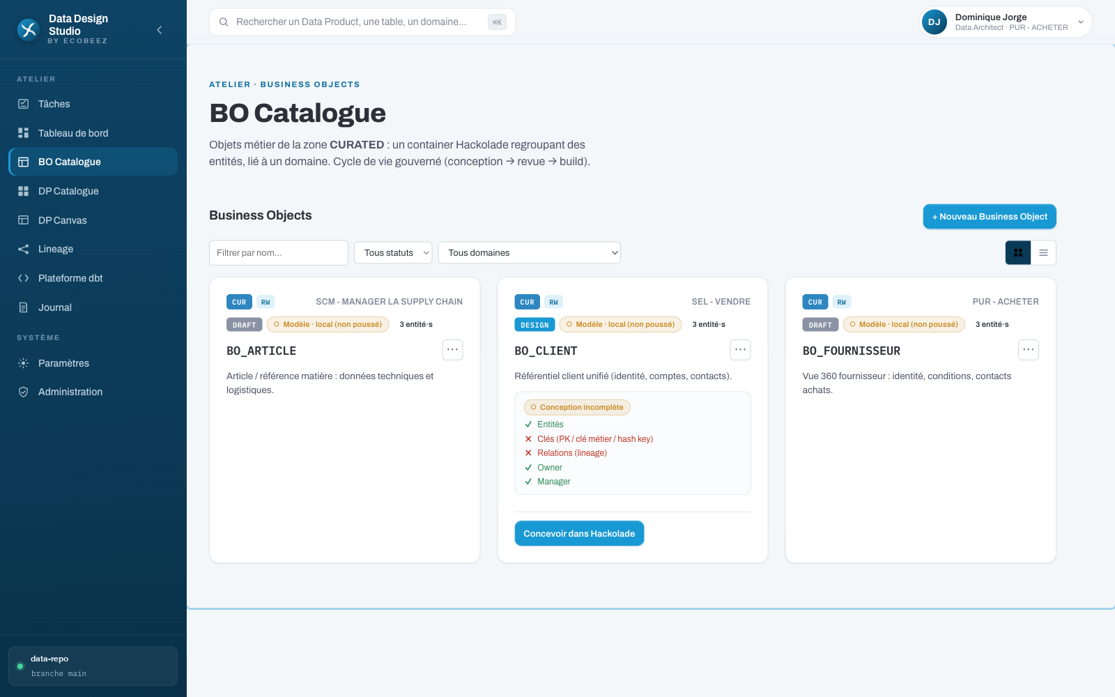This screenshot has width=1115, height=697.
Task: Click the PUR - ACHETER label on BO_FOURNISSEUR
Action: tap(1006, 302)
